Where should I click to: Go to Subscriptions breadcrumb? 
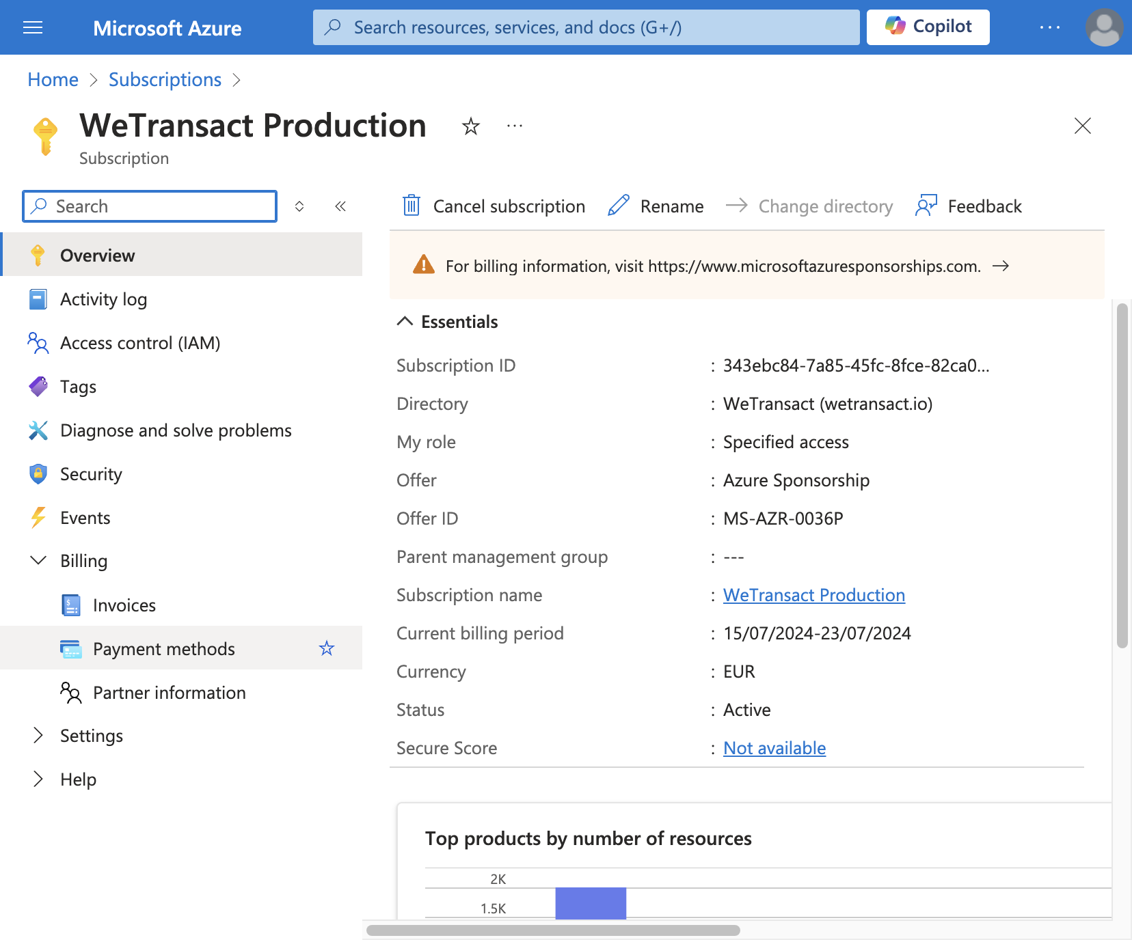click(x=165, y=80)
